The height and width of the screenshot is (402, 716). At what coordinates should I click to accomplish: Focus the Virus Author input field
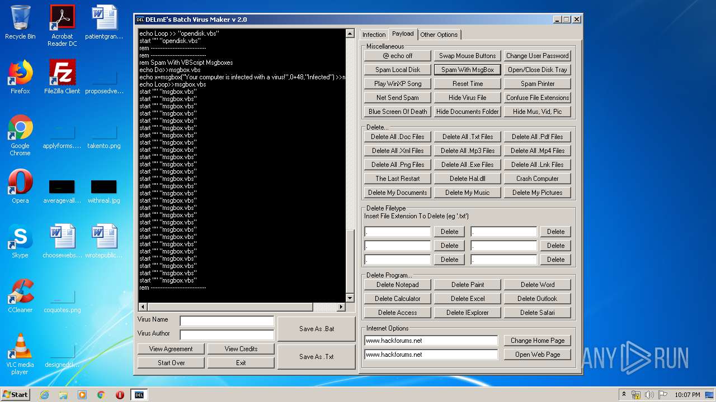pyautogui.click(x=227, y=334)
